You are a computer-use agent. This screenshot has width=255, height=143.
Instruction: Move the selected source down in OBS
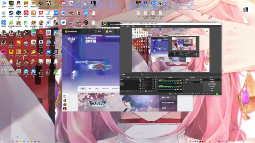coord(152,91)
